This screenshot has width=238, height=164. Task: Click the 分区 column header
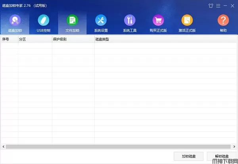coord(35,39)
